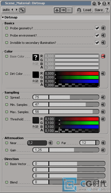
Task: Click the Dirt Color black swatch
Action: coord(36,75)
